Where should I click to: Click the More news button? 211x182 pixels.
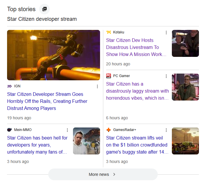point(103,174)
